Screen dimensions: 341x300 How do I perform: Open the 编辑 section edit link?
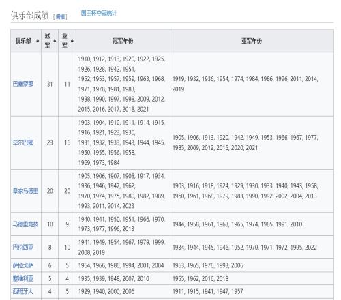(60, 16)
